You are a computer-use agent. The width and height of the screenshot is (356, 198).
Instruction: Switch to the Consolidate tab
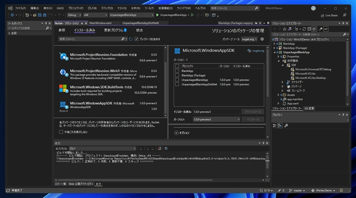pyautogui.click(x=139, y=30)
